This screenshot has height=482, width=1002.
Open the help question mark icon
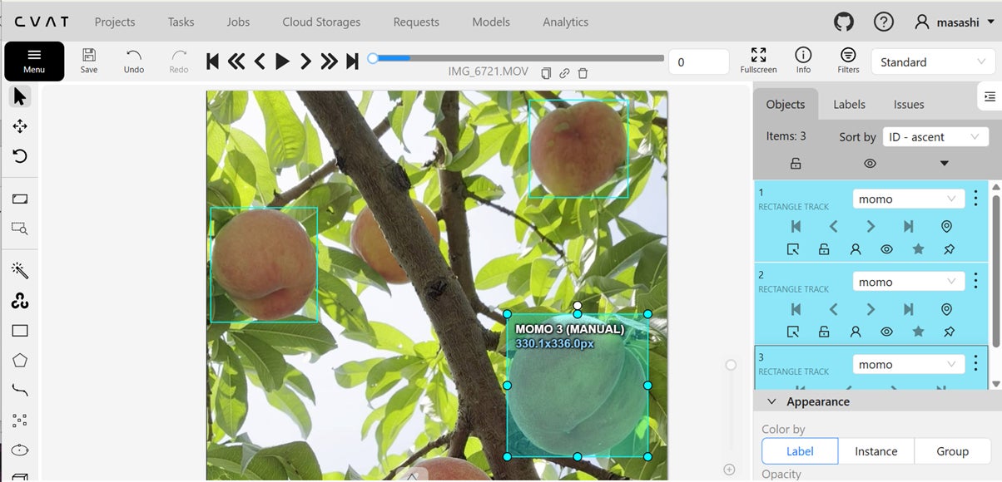pyautogui.click(x=884, y=22)
